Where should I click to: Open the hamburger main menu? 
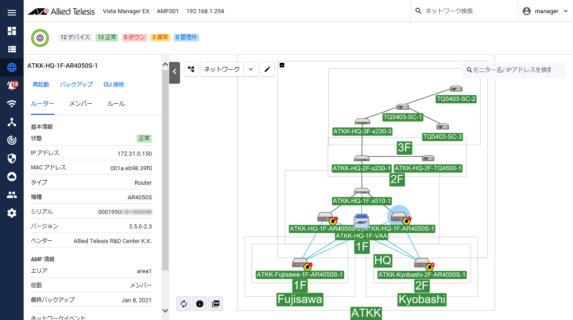pos(12,12)
